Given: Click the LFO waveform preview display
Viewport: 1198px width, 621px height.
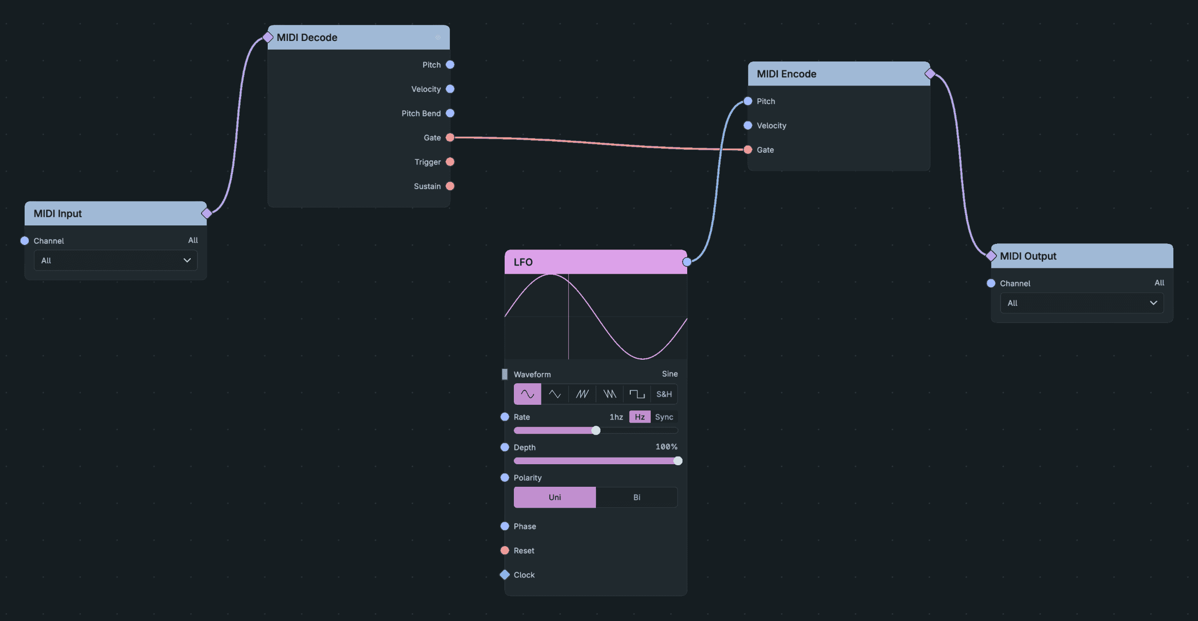Looking at the screenshot, I should coord(596,317).
